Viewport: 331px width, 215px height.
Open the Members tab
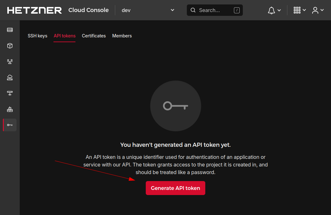(122, 36)
